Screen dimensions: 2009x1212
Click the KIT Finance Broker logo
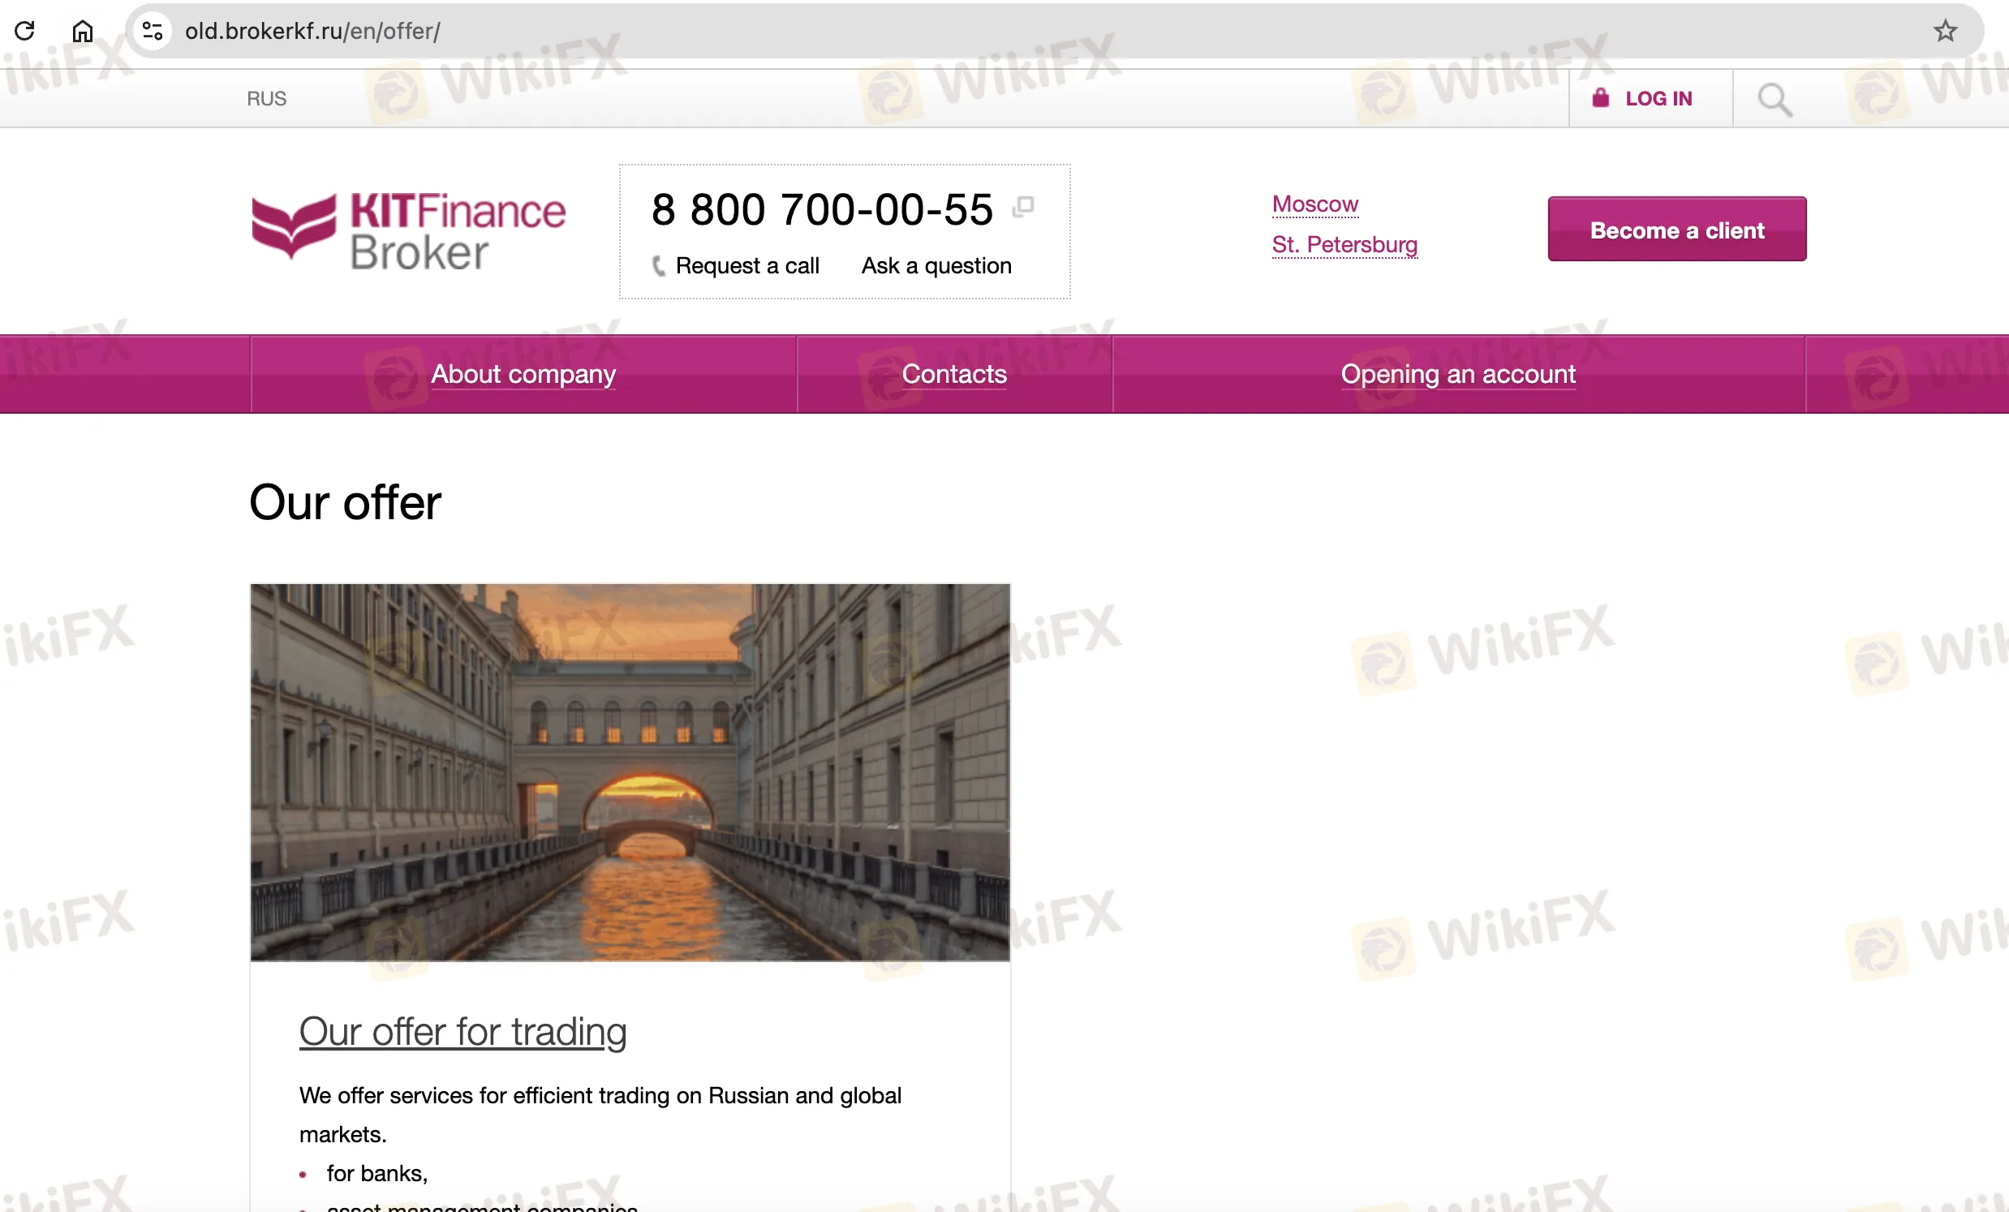408,230
